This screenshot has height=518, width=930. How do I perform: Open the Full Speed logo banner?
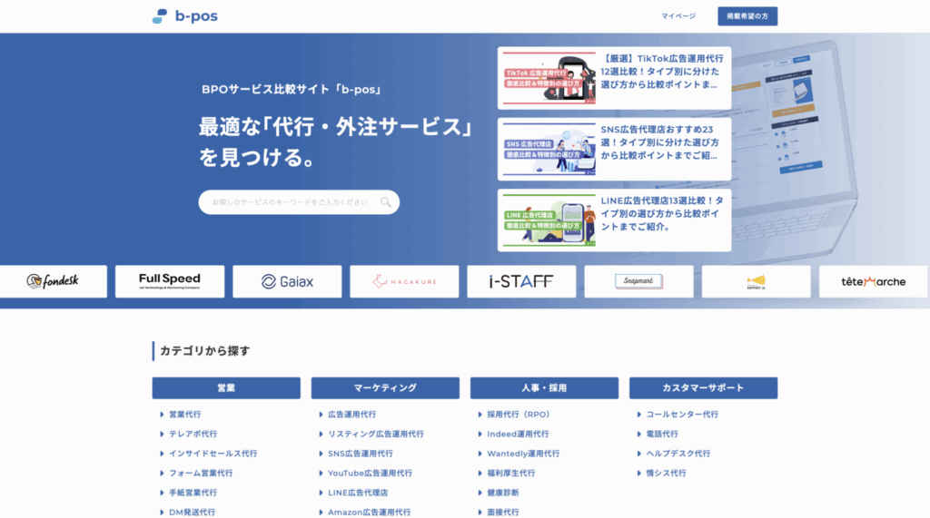[170, 281]
